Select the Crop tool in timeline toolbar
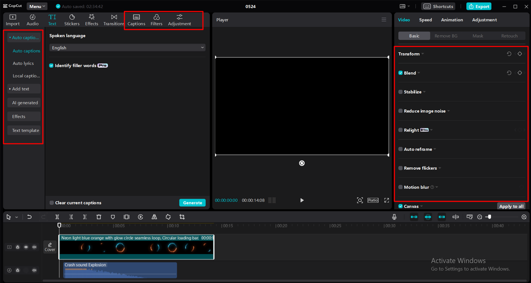The width and height of the screenshot is (531, 283). point(182,217)
